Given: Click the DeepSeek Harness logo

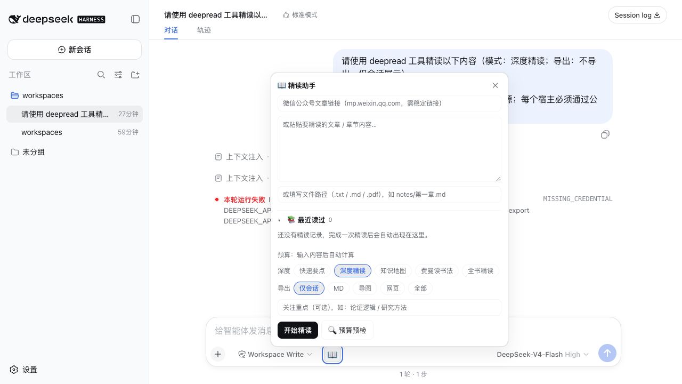Looking at the screenshot, I should 57,19.
